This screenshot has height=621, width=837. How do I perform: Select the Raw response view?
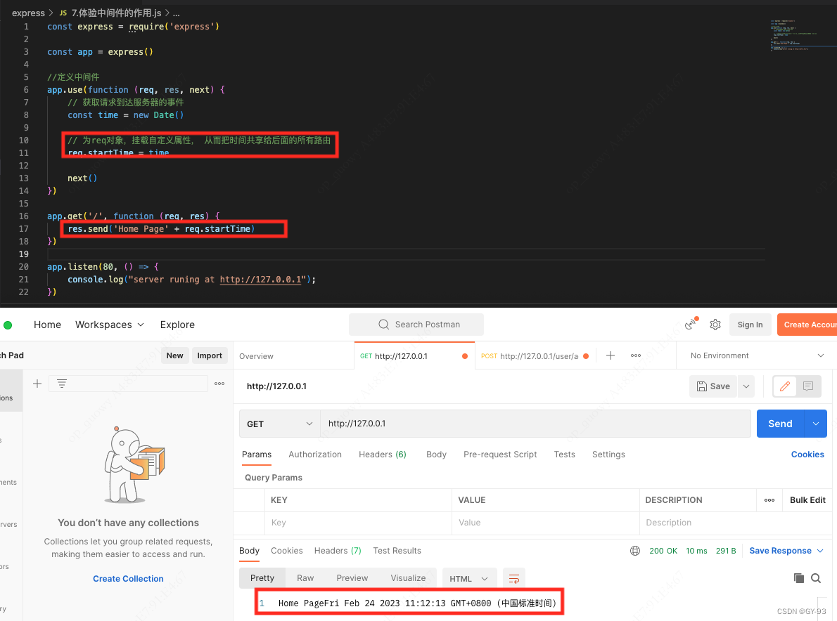(x=305, y=578)
